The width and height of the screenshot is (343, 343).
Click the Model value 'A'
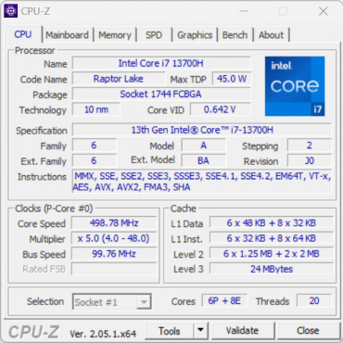pos(203,146)
